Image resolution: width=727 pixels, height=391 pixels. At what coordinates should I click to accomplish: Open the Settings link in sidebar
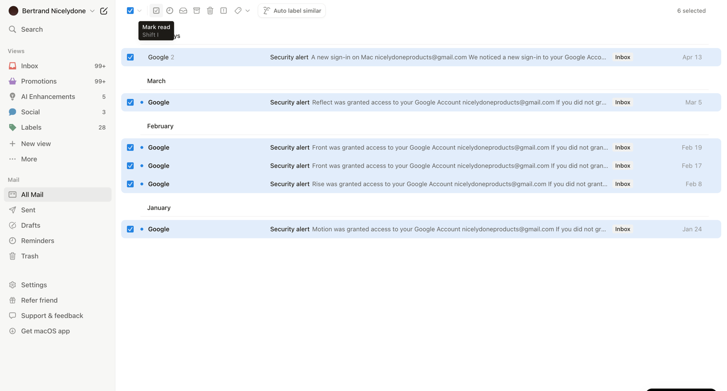click(x=34, y=285)
